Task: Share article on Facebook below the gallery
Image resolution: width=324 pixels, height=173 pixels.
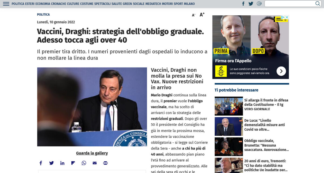Action: tap(41, 163)
